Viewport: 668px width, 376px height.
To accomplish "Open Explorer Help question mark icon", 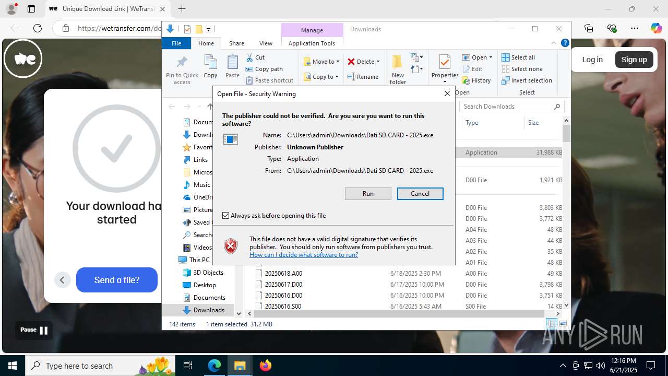I will point(565,43).
